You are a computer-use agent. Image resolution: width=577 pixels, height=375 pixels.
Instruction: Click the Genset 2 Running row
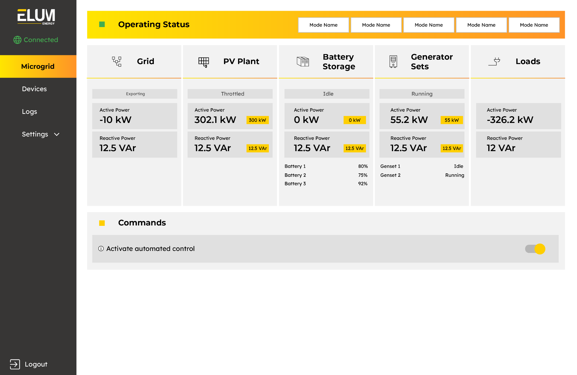pos(422,175)
